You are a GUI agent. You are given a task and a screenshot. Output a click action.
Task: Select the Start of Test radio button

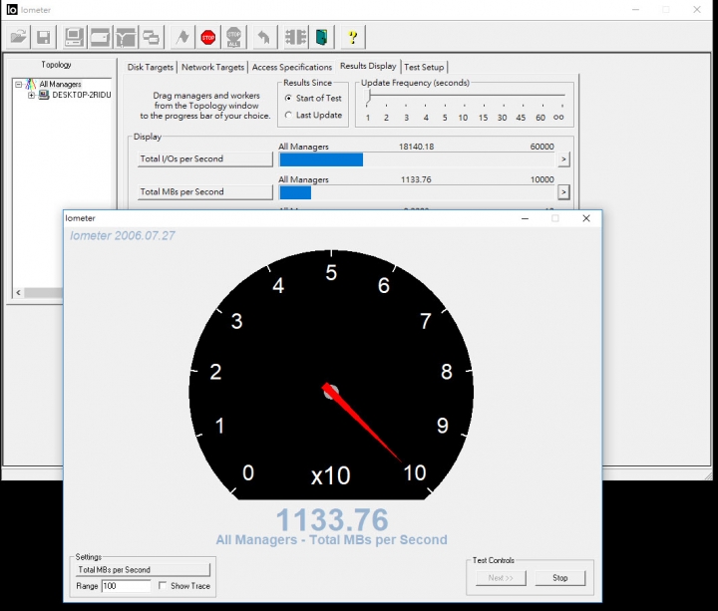click(x=288, y=98)
